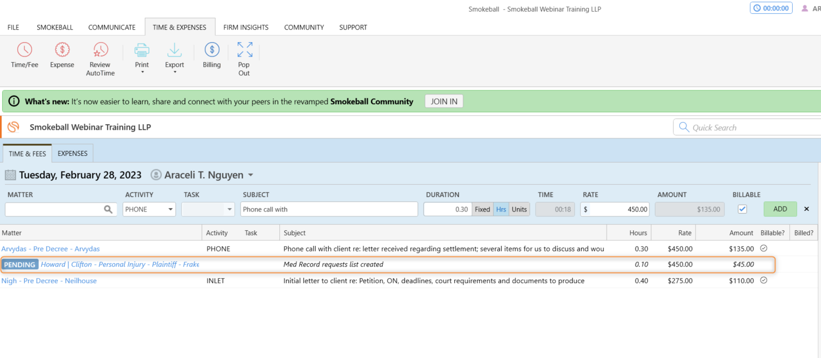Image resolution: width=821 pixels, height=358 pixels.
Task: Click the TIME field showing 00:18
Action: click(555, 209)
